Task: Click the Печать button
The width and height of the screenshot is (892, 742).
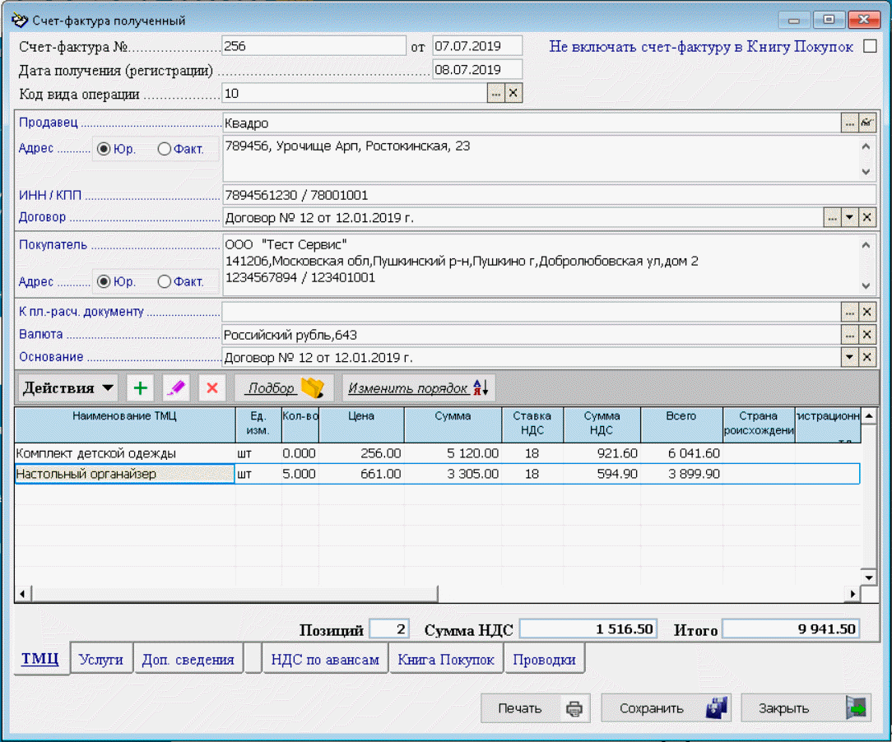Action: tap(536, 708)
